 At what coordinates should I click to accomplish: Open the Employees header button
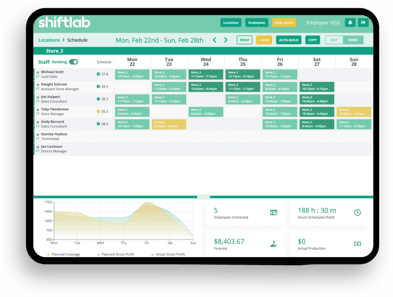[x=257, y=23]
